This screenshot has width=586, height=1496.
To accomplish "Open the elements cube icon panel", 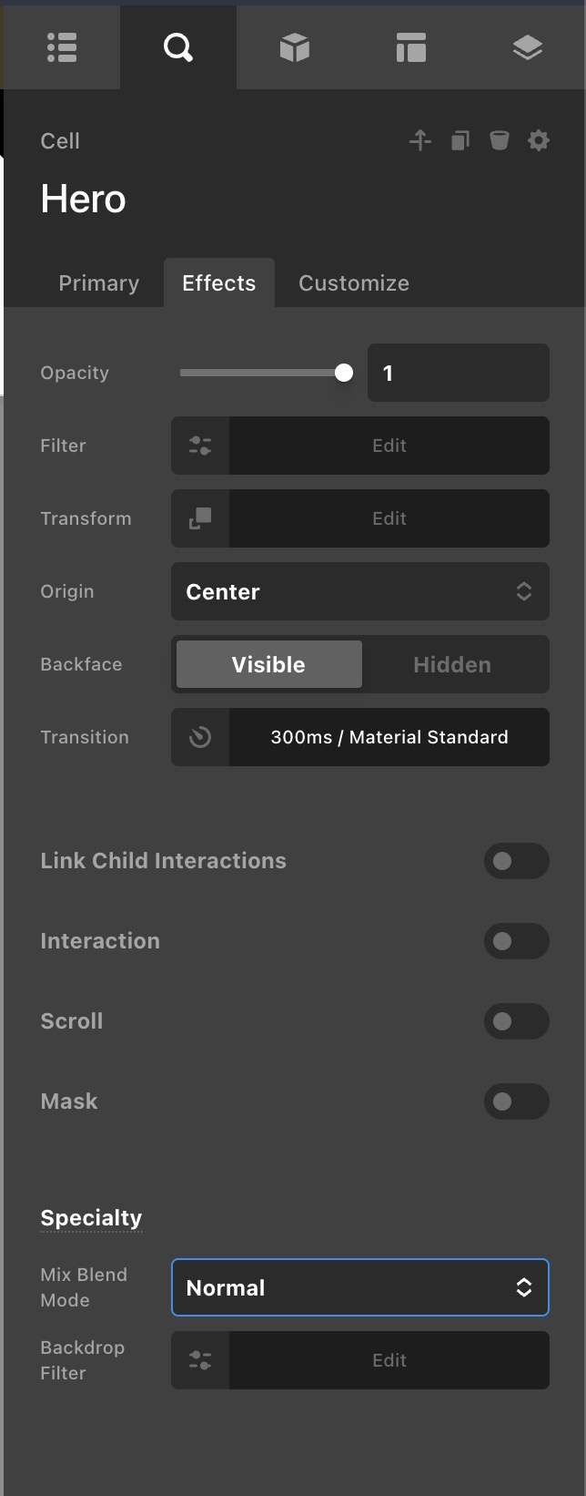I will (x=295, y=47).
